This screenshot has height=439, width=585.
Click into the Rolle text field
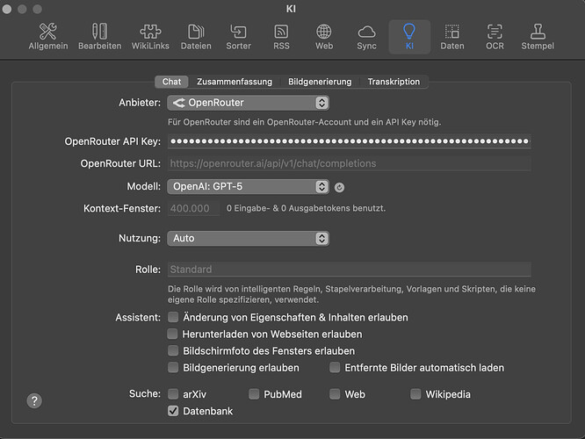tap(349, 270)
